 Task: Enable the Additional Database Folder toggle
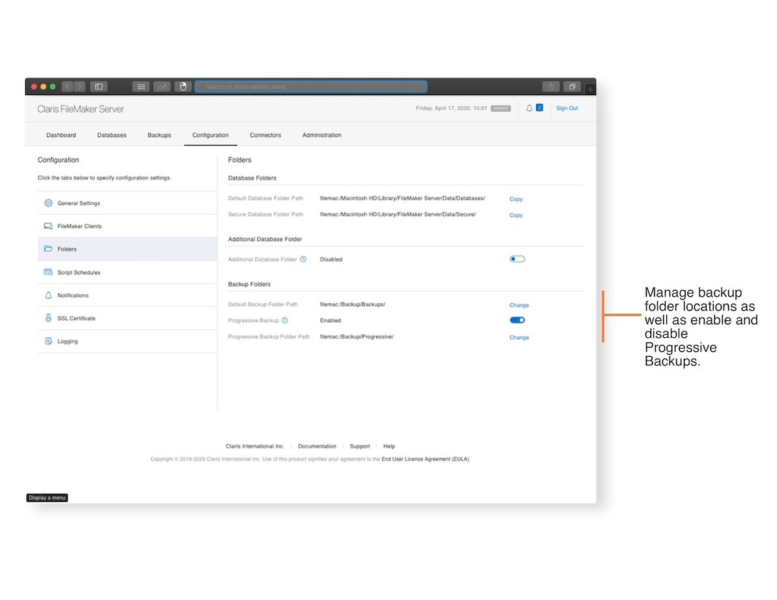517,259
